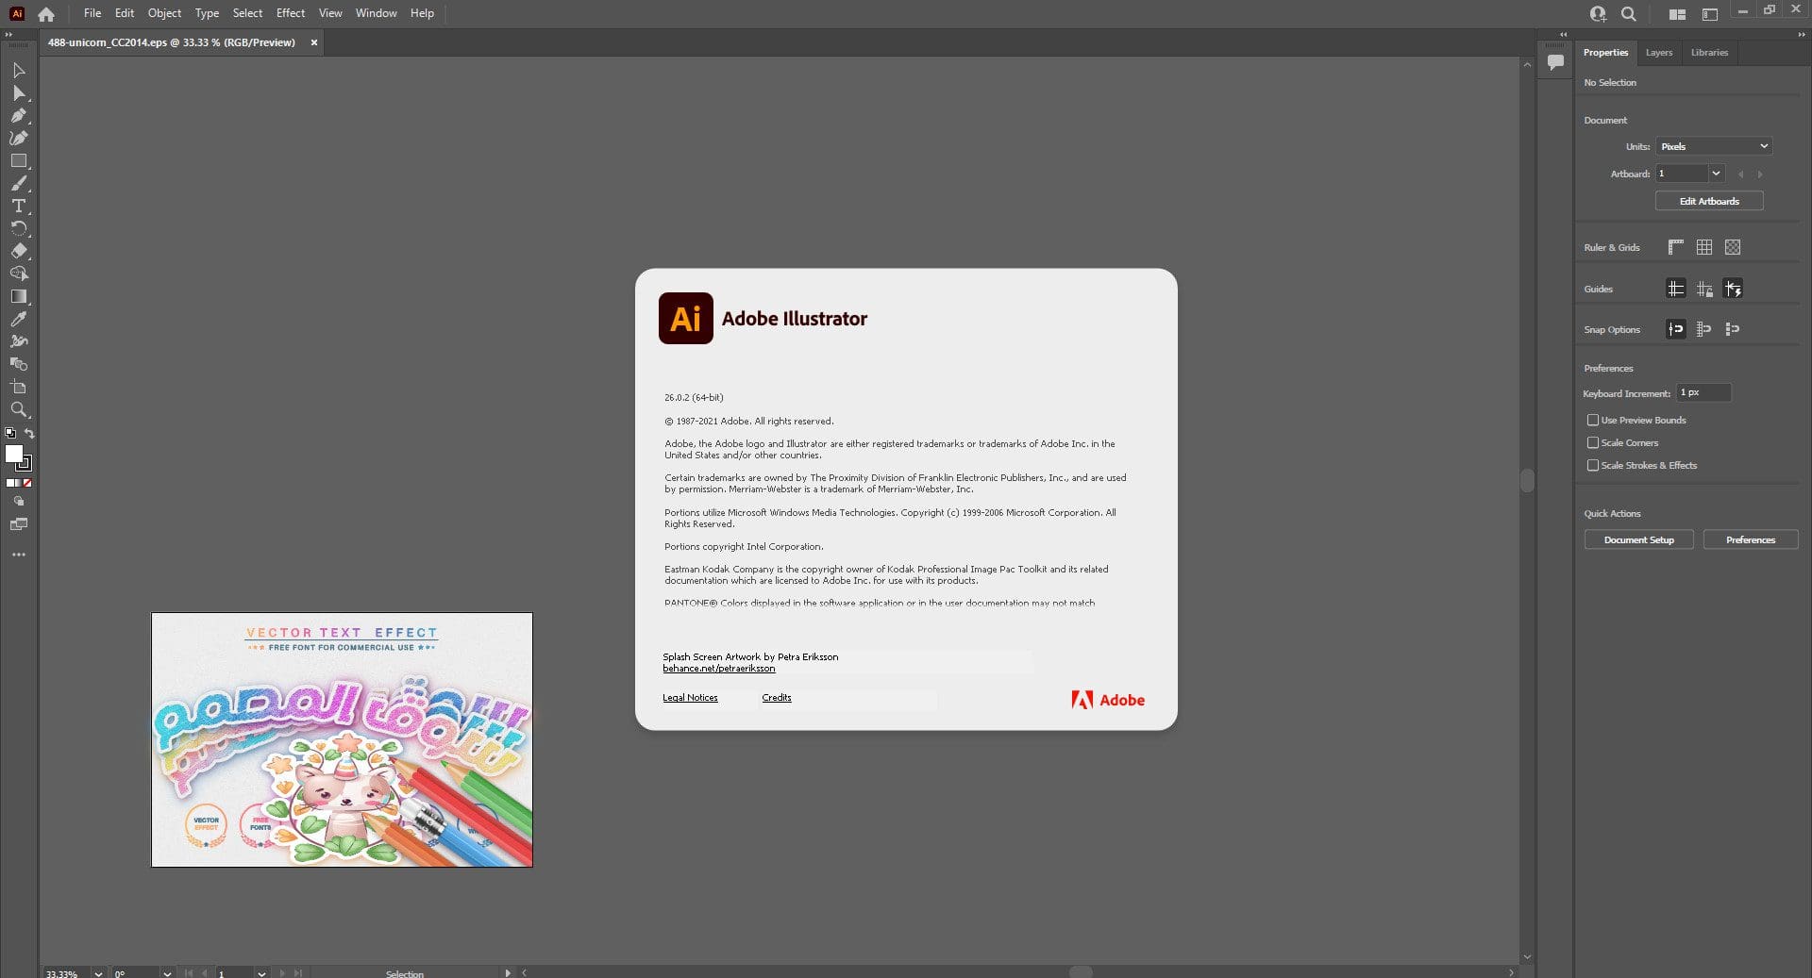This screenshot has width=1812, height=978.
Task: Open artboard navigation dropdown in status bar
Action: click(261, 972)
